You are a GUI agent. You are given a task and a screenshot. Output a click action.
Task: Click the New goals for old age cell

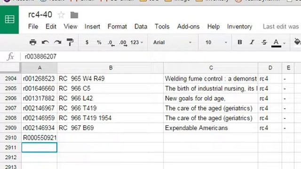[x=211, y=98]
